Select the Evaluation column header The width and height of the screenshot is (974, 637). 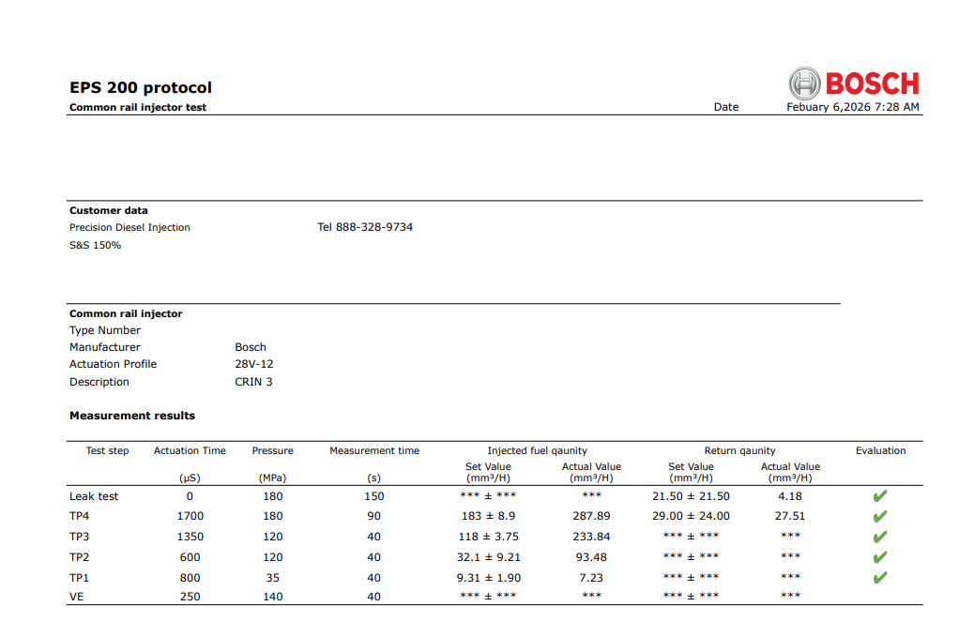(x=880, y=450)
